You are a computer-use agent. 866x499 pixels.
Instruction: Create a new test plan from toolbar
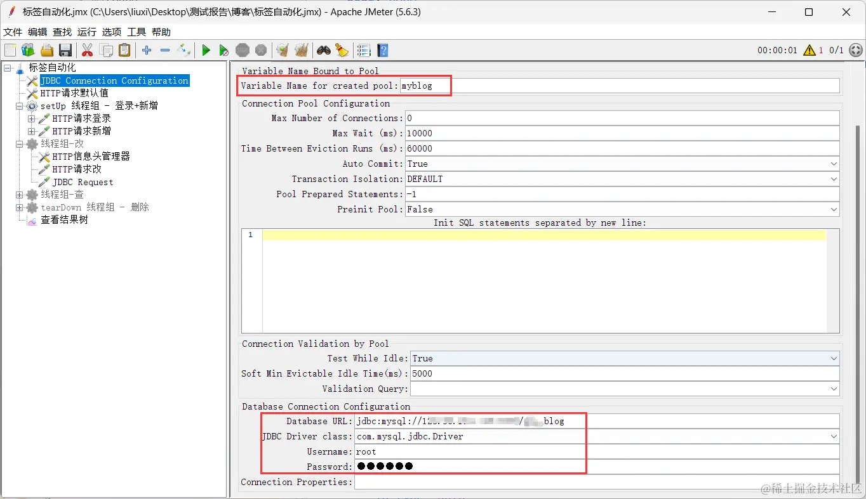[x=10, y=50]
